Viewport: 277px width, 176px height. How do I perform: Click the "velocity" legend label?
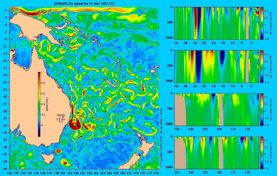[61, 115]
